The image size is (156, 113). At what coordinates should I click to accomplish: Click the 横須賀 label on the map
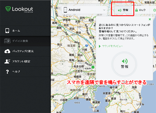coord(96,102)
